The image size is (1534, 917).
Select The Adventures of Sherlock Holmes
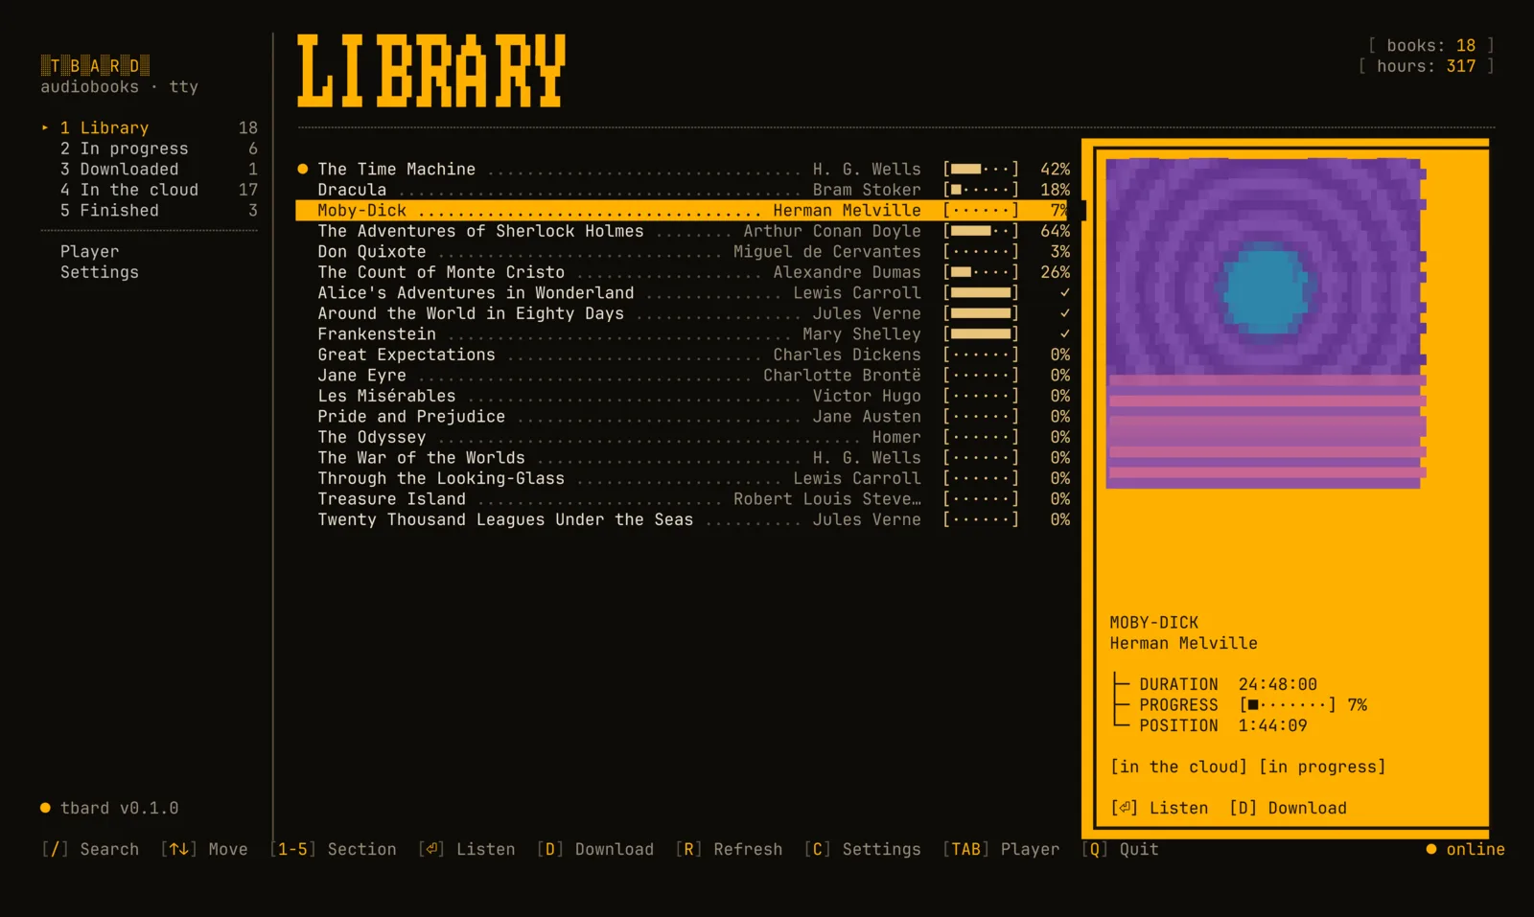[x=684, y=231]
